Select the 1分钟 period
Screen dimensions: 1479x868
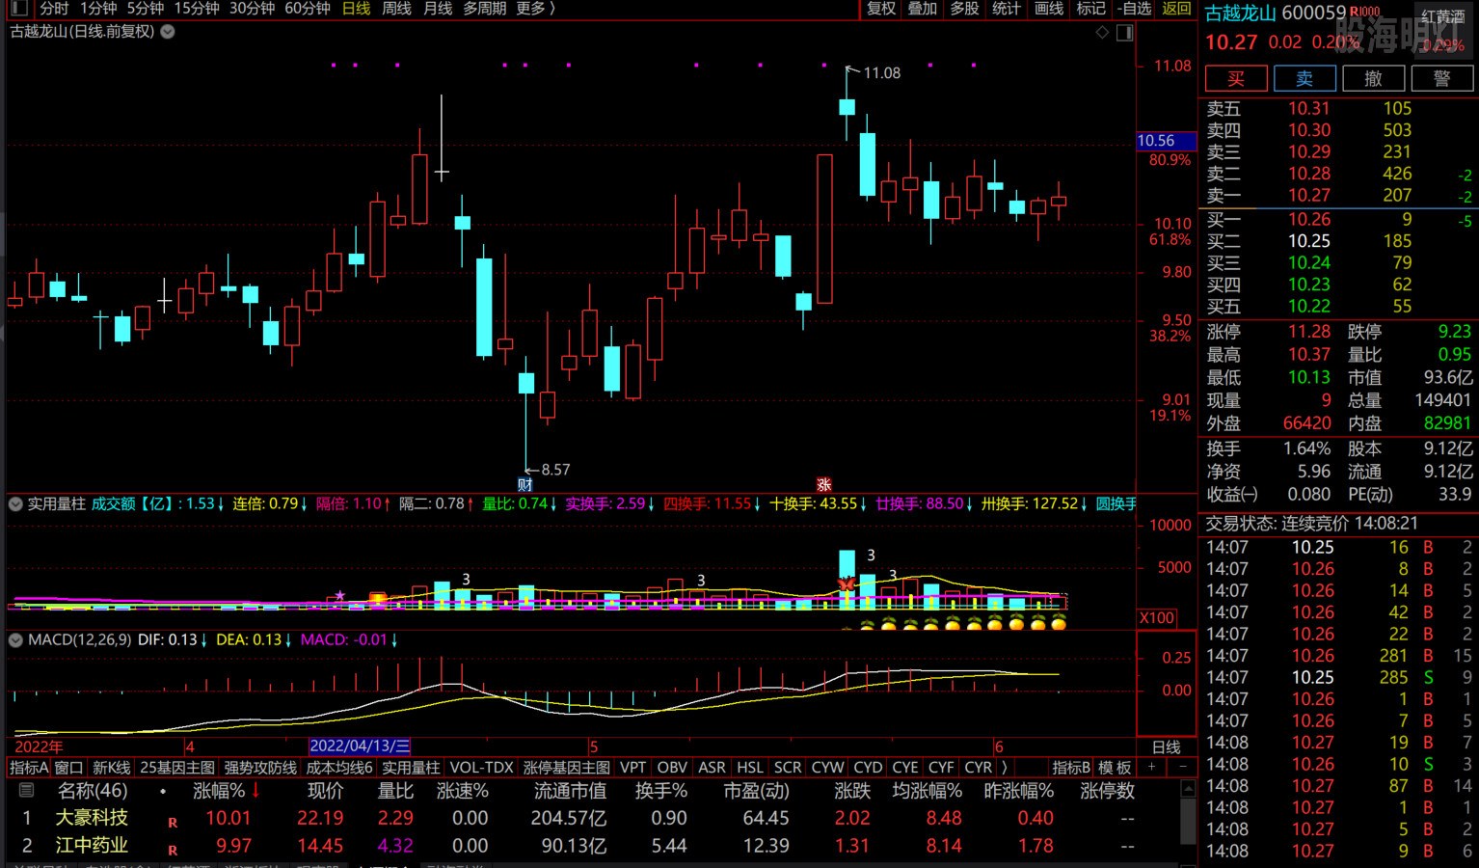[98, 9]
